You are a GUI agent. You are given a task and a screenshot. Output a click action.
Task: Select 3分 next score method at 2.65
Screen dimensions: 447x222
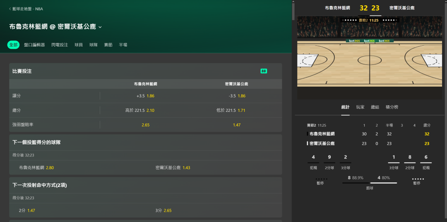tap(163, 210)
